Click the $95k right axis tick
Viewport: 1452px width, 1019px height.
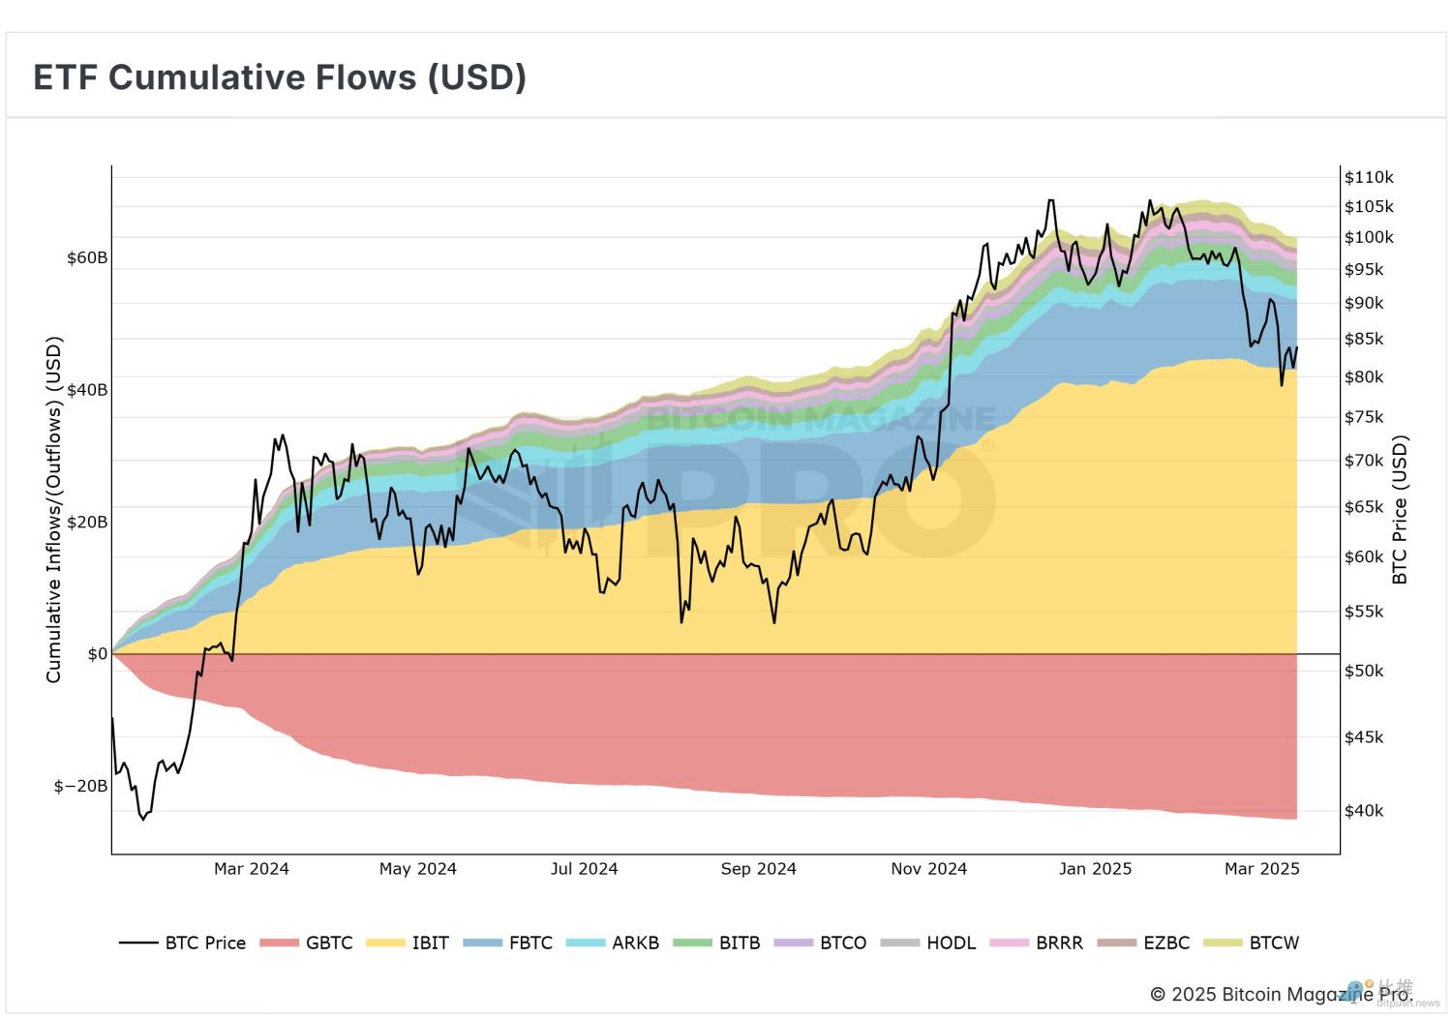(x=1364, y=270)
